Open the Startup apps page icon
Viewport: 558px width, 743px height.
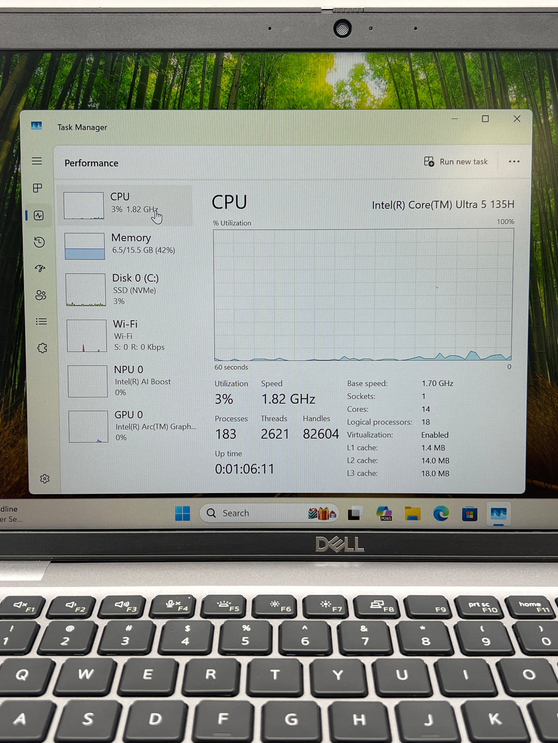click(x=40, y=268)
